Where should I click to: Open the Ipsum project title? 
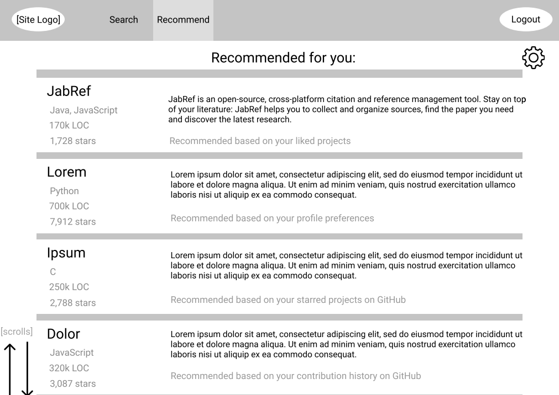pos(66,253)
